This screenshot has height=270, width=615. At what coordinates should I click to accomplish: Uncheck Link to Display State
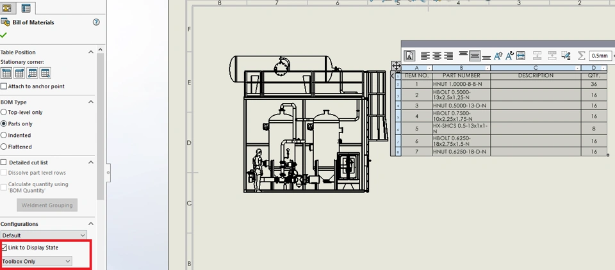coord(4,248)
